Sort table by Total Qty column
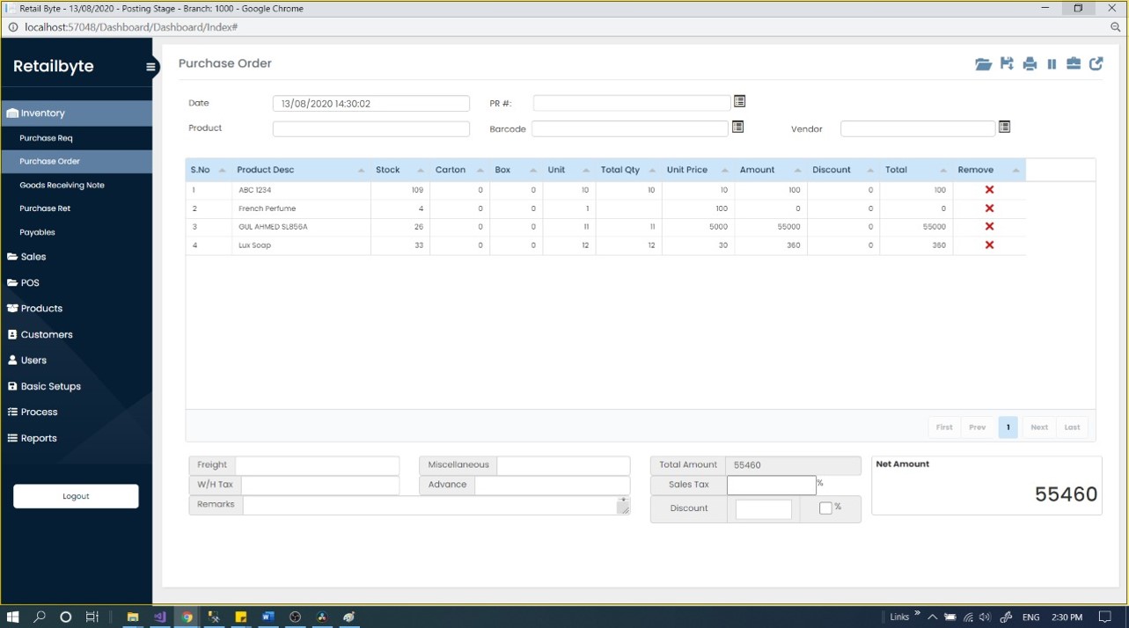1129x628 pixels. click(x=628, y=170)
